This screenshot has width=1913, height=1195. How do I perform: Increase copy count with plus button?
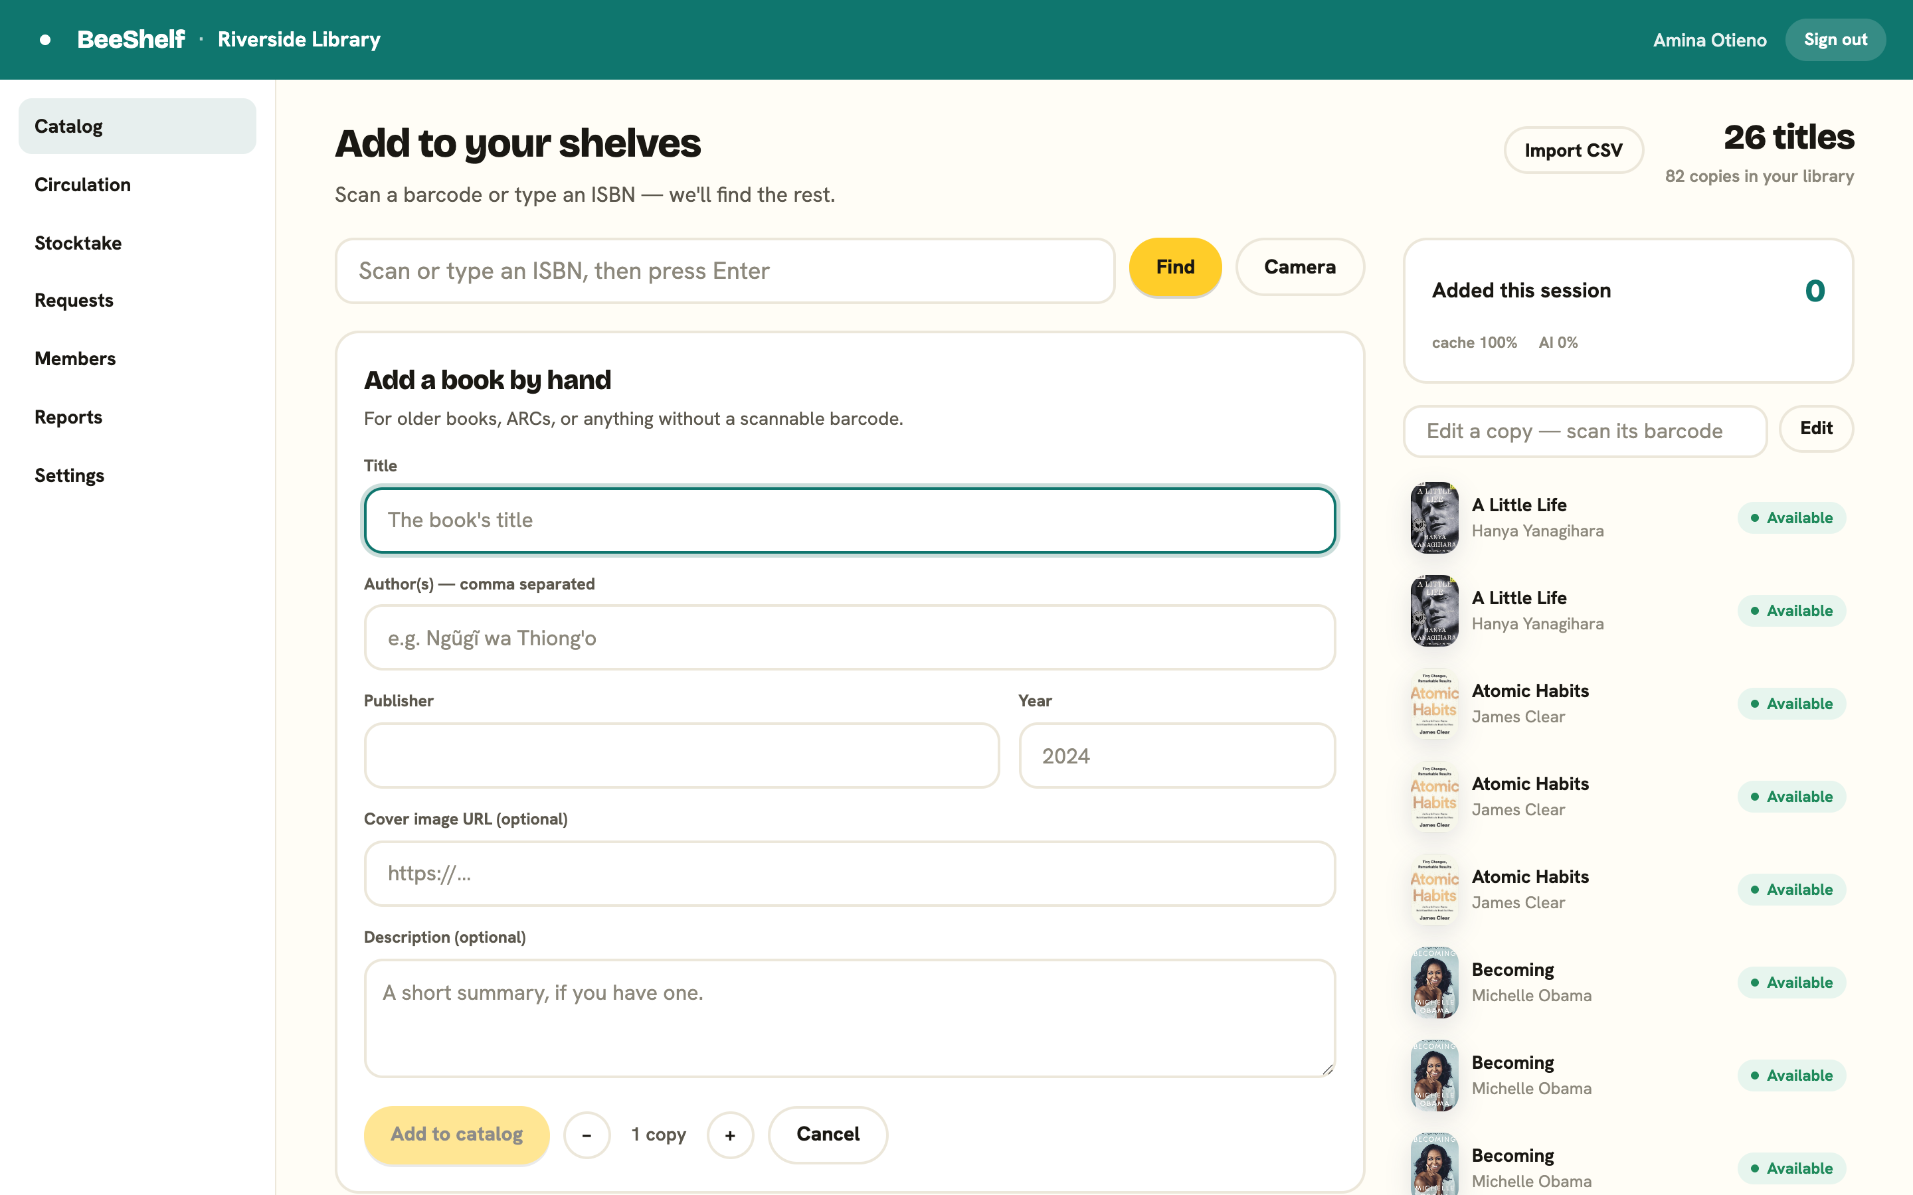[x=729, y=1135]
